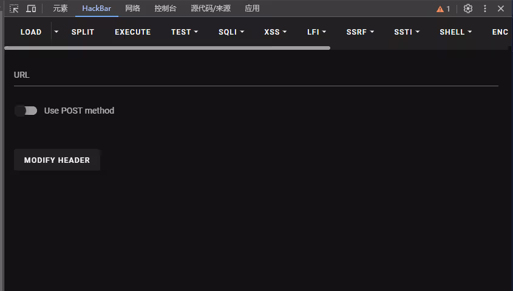Focus the URL input field
Screen dimensions: 513x291
[256, 75]
